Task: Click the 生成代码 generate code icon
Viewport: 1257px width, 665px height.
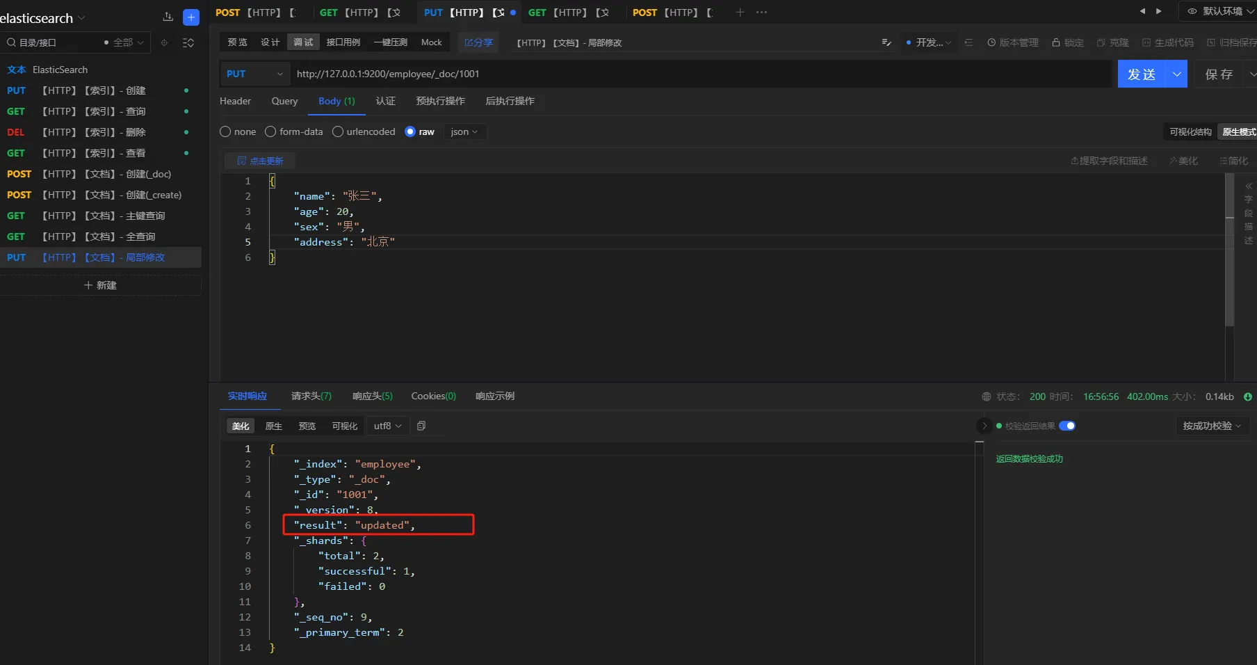Action: [x=1146, y=42]
